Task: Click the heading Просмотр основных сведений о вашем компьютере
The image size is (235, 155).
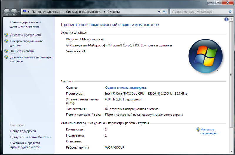Action: [x=110, y=25]
